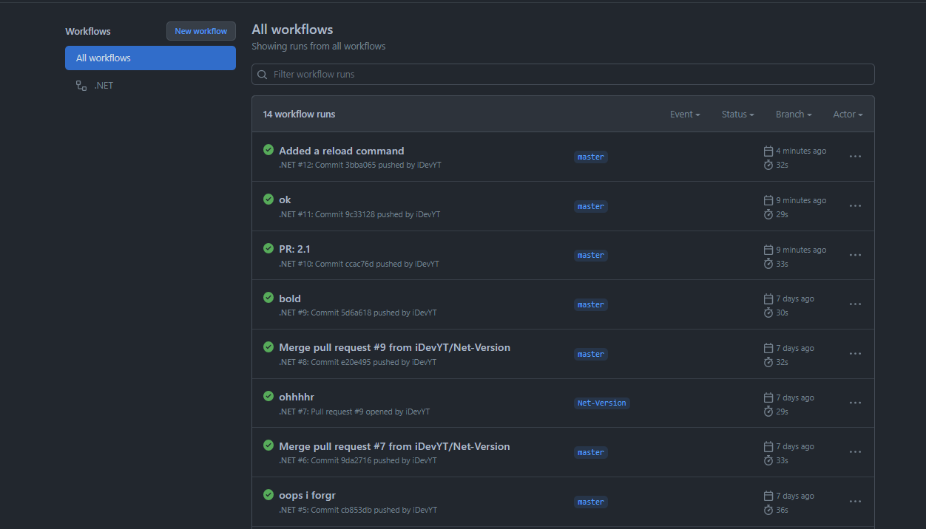Open 'Merge pull request #7' run
Viewport: 926px width, 529px height.
click(394, 446)
